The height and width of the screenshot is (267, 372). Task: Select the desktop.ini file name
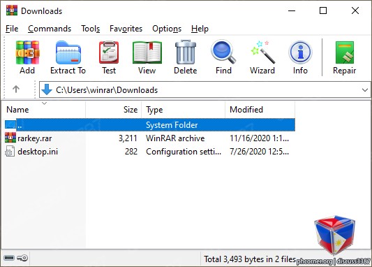[38, 152]
